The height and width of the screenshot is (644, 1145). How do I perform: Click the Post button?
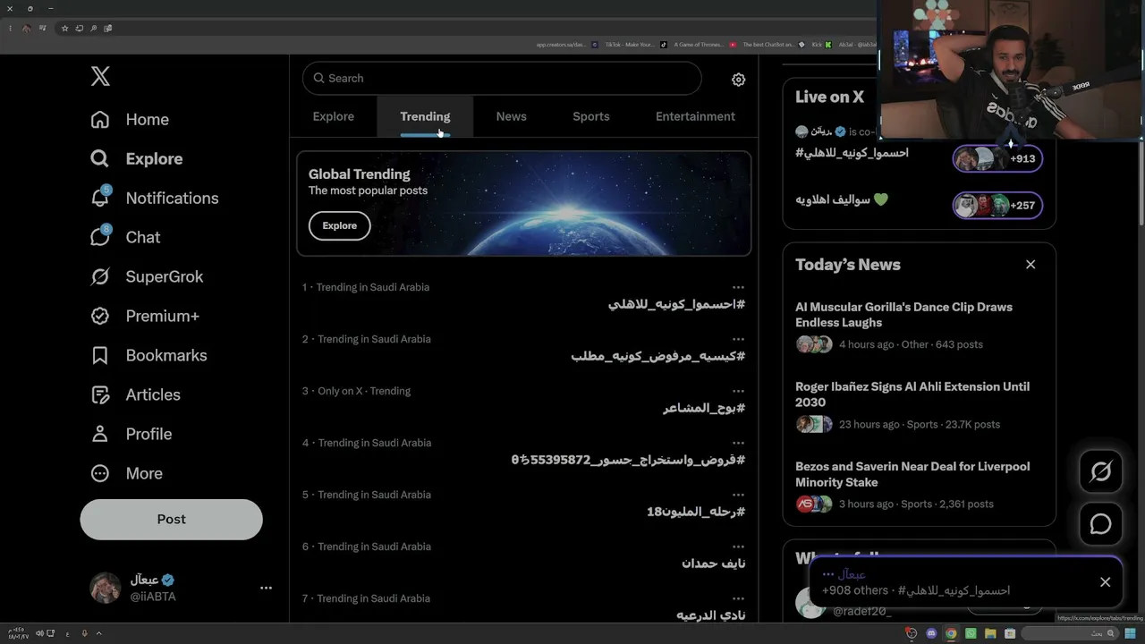[171, 519]
